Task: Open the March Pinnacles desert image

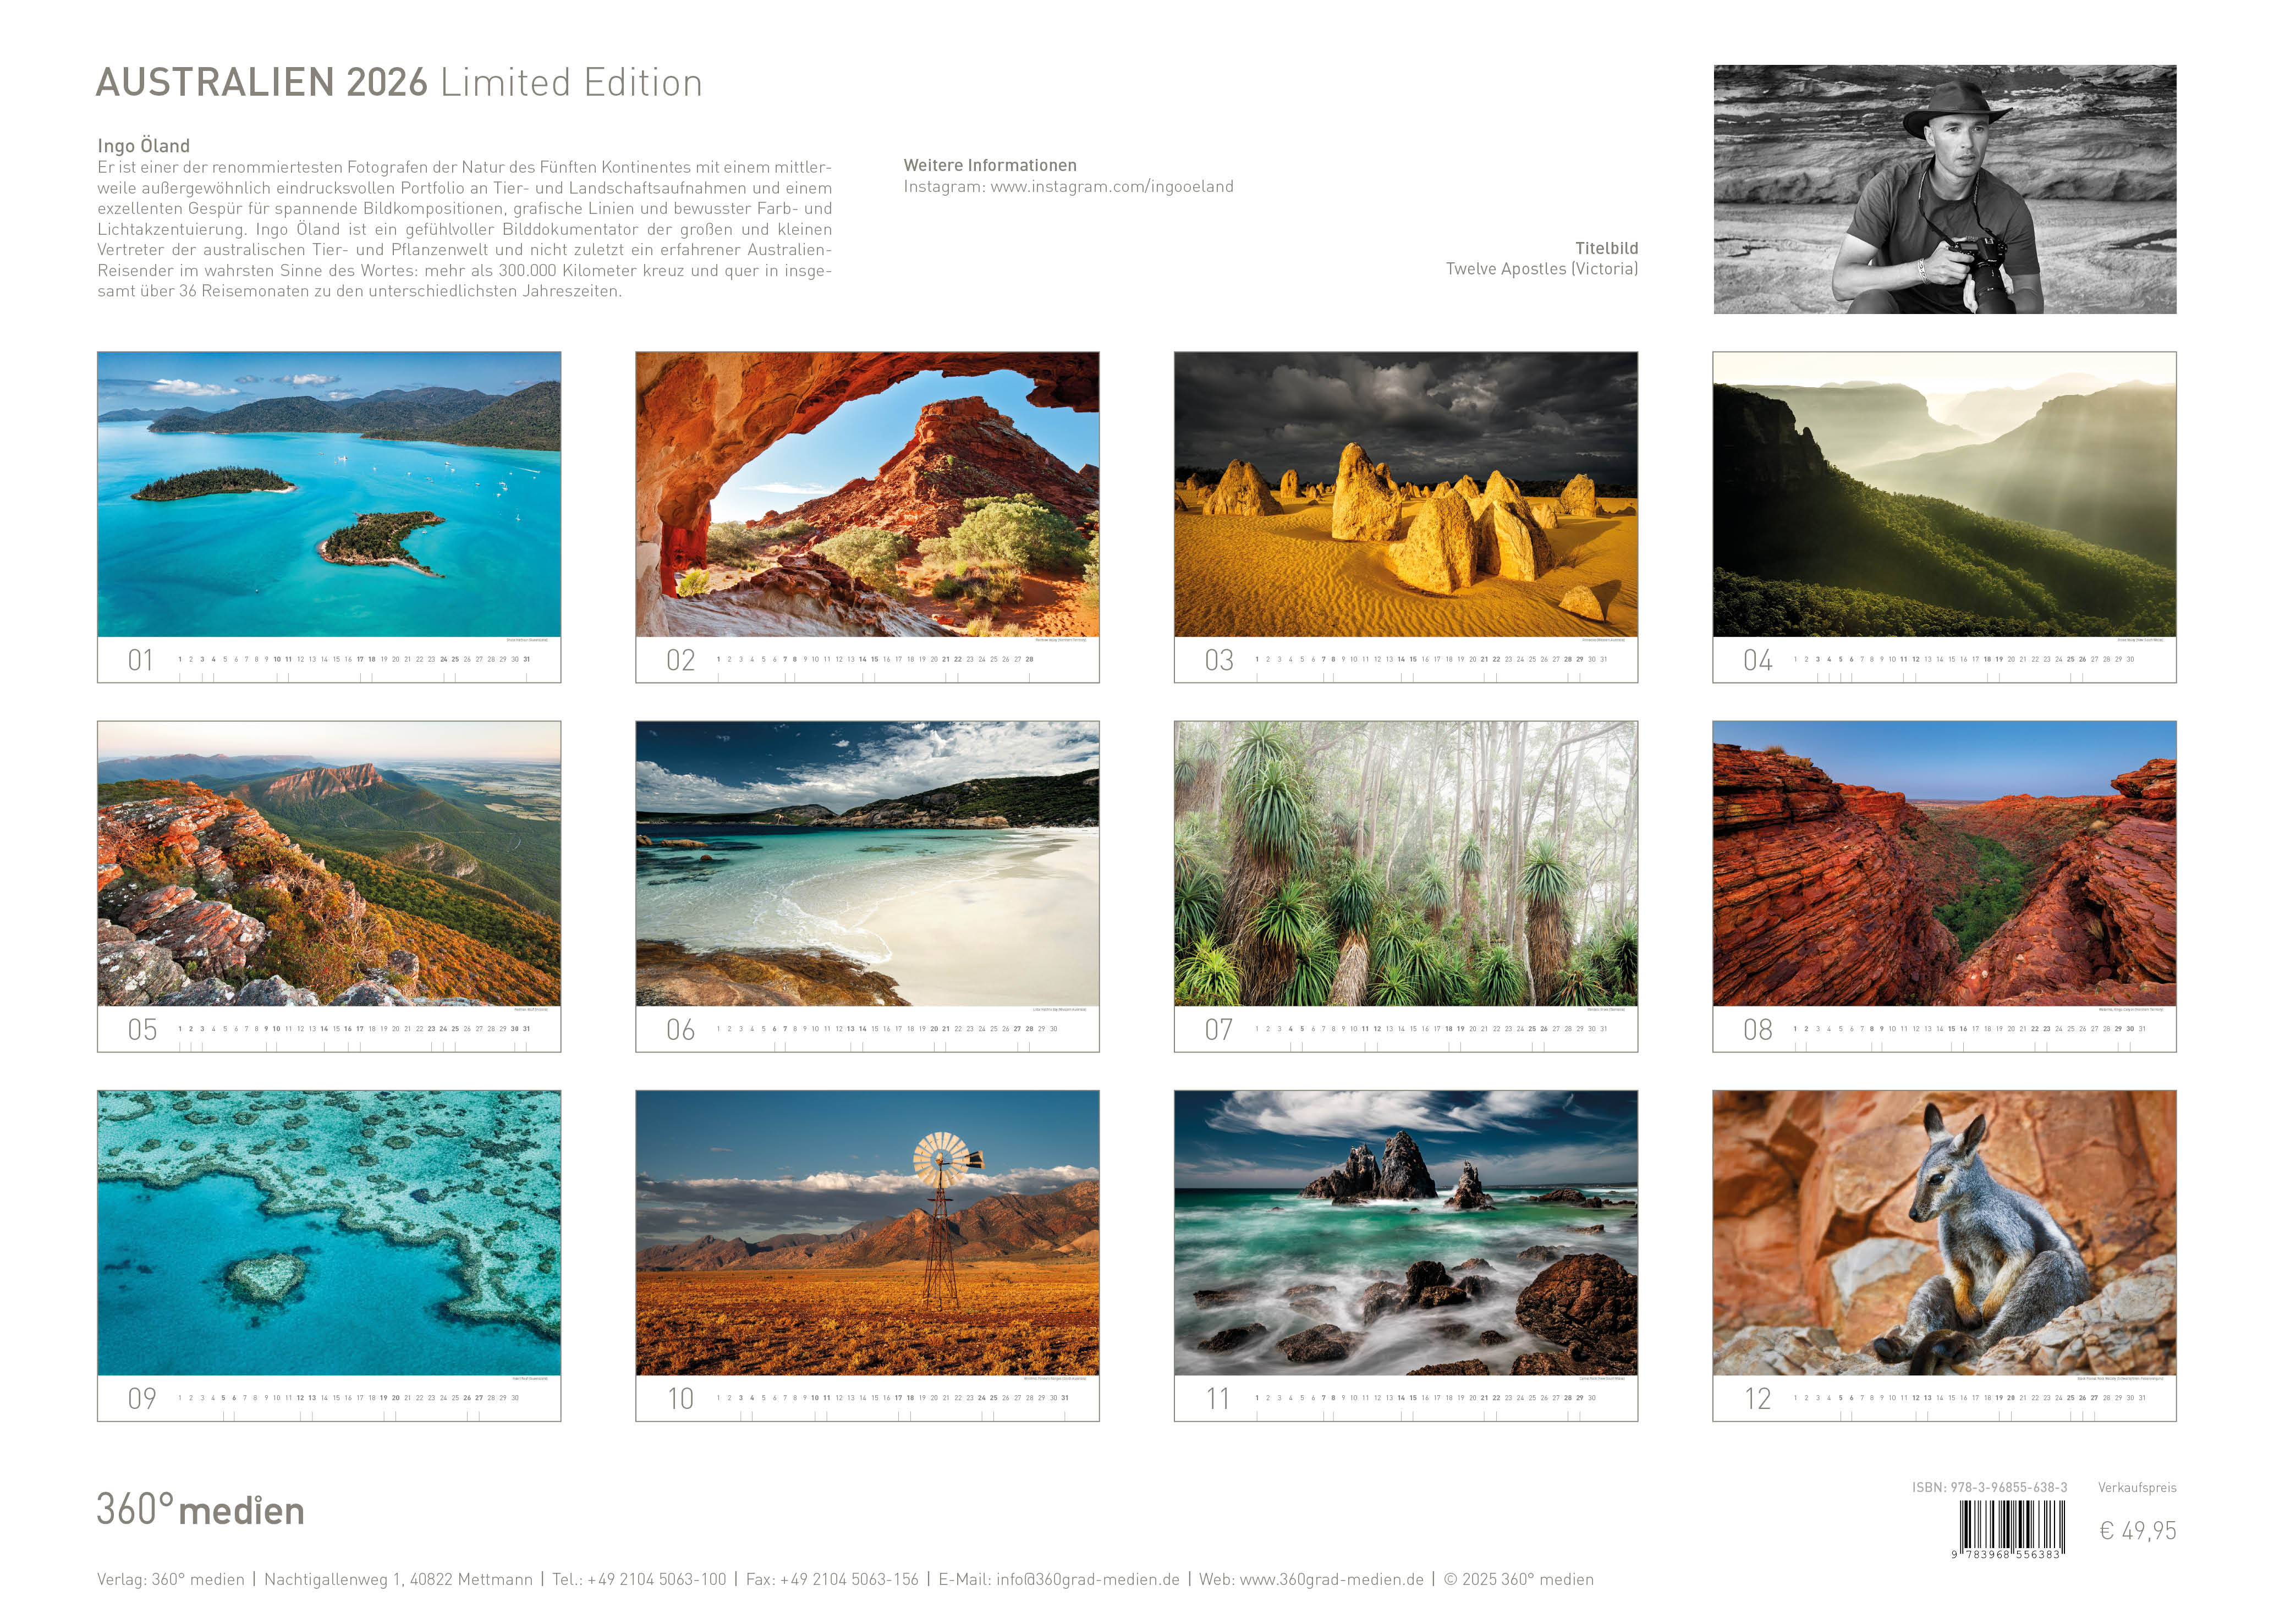Action: [1405, 493]
